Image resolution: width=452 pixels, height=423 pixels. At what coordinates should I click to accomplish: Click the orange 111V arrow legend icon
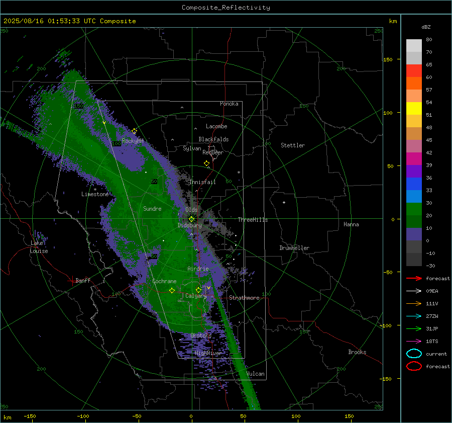click(x=414, y=303)
